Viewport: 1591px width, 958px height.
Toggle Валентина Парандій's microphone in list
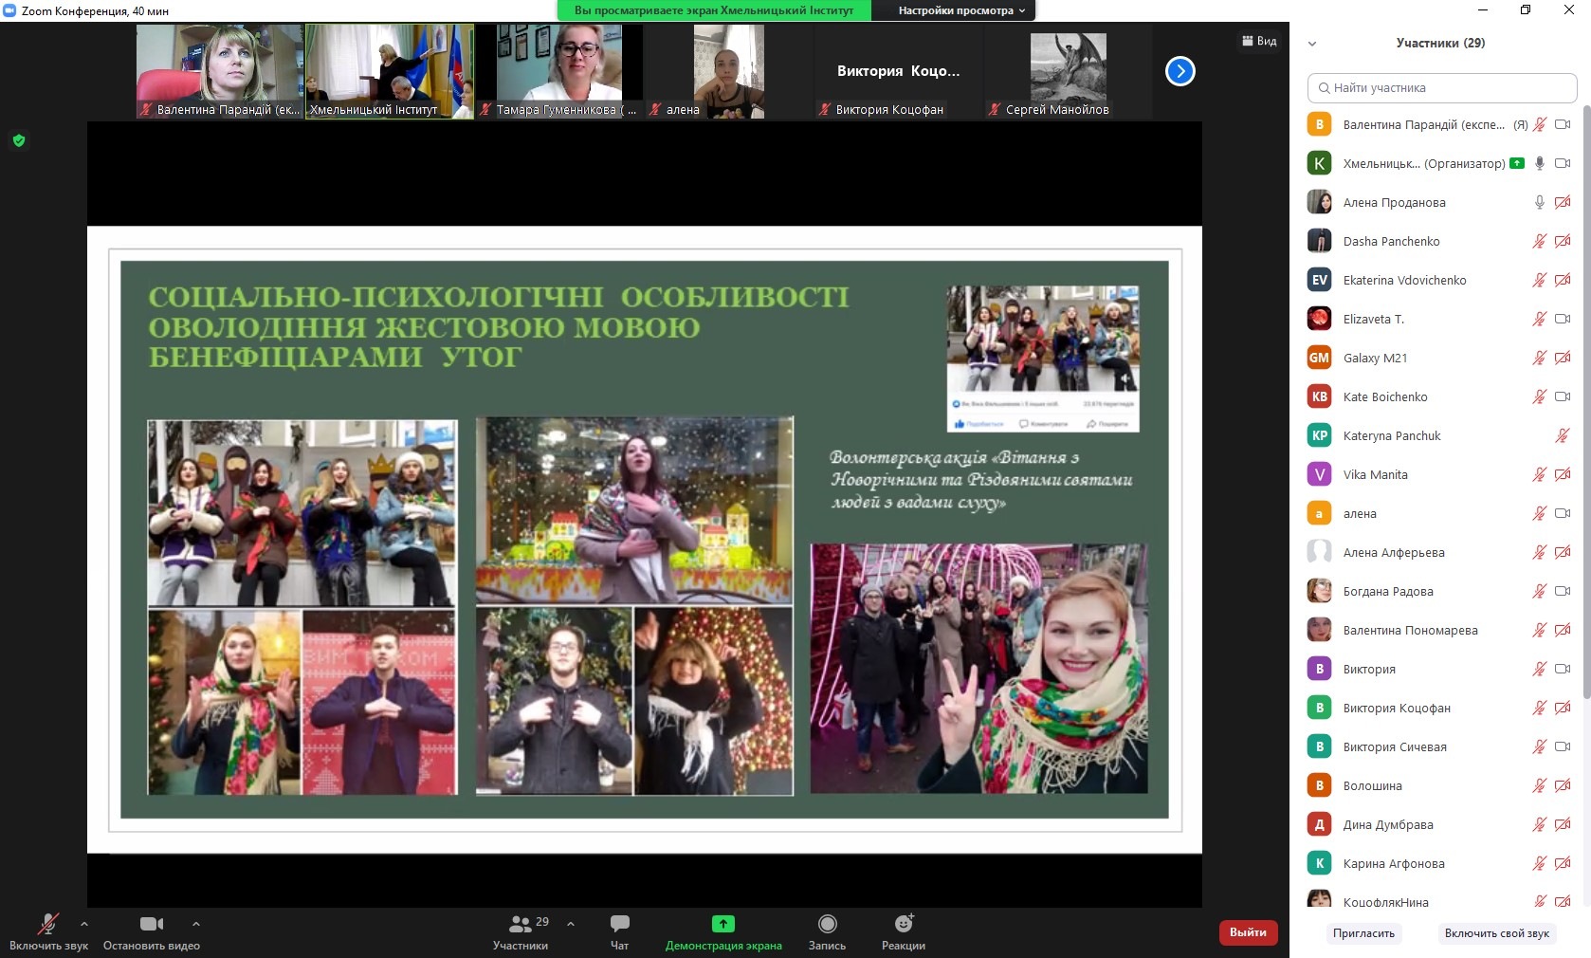coord(1540,124)
